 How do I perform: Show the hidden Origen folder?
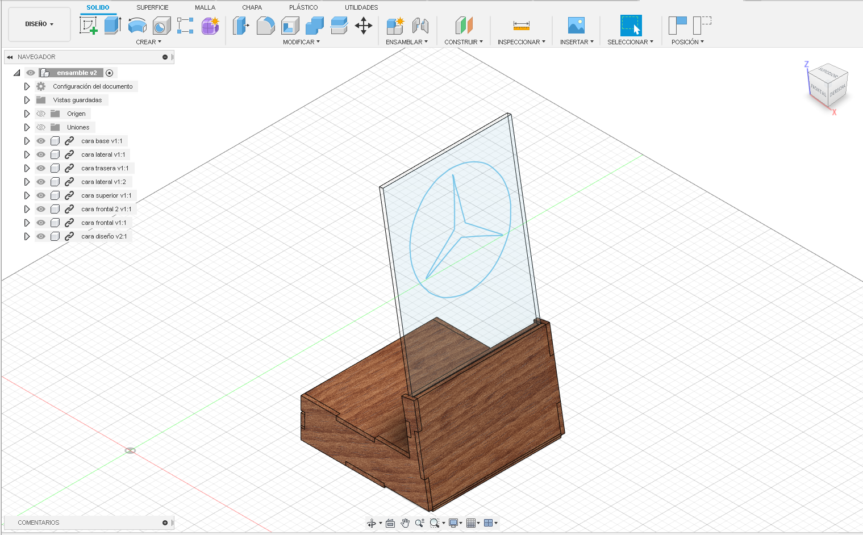[x=41, y=114]
